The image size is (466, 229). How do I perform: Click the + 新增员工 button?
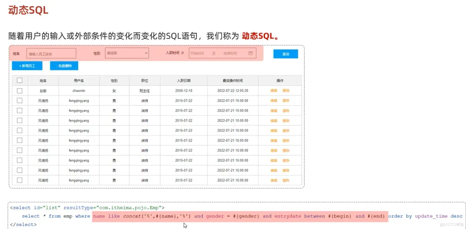[x=27, y=66]
